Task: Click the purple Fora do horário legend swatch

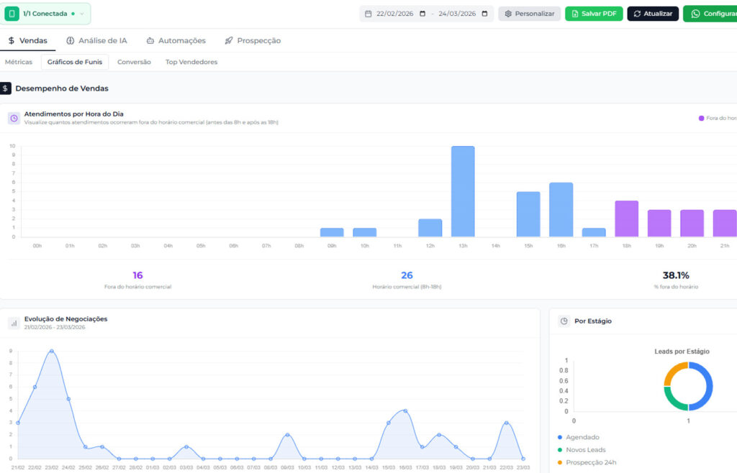Action: point(701,118)
